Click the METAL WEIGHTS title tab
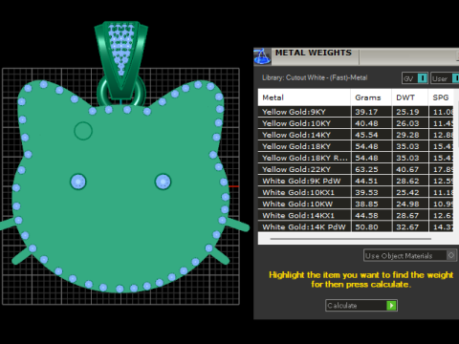 (314, 53)
